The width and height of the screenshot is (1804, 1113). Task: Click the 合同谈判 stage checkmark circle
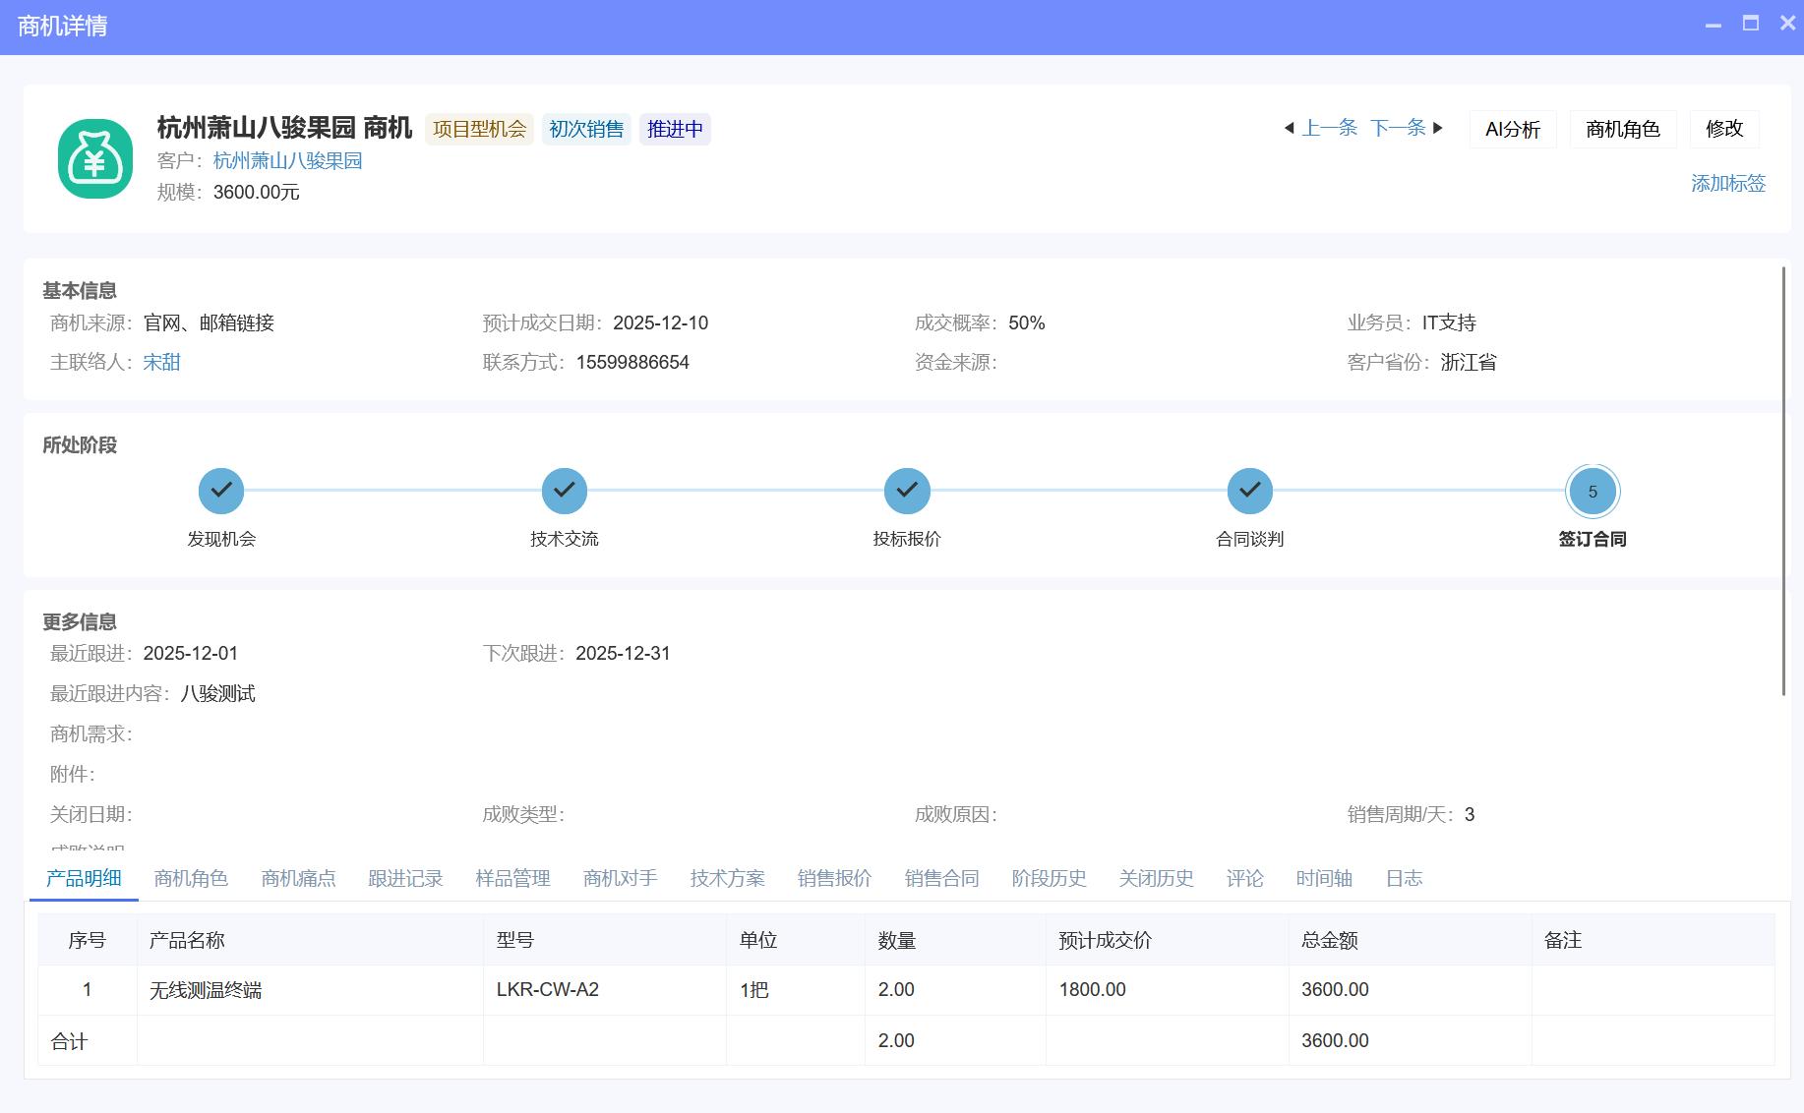pyautogui.click(x=1249, y=491)
